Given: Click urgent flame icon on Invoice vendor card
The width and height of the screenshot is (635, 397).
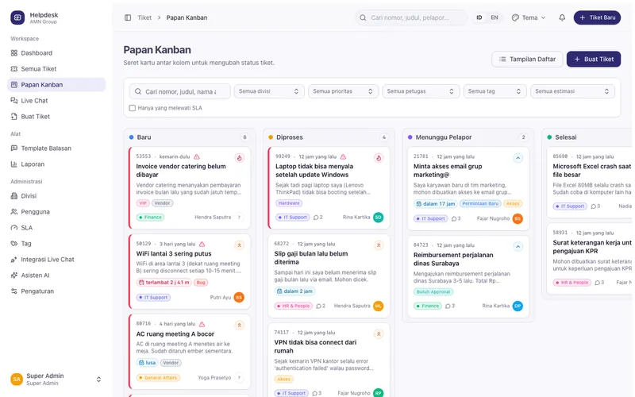Looking at the screenshot, I should coord(240,158).
